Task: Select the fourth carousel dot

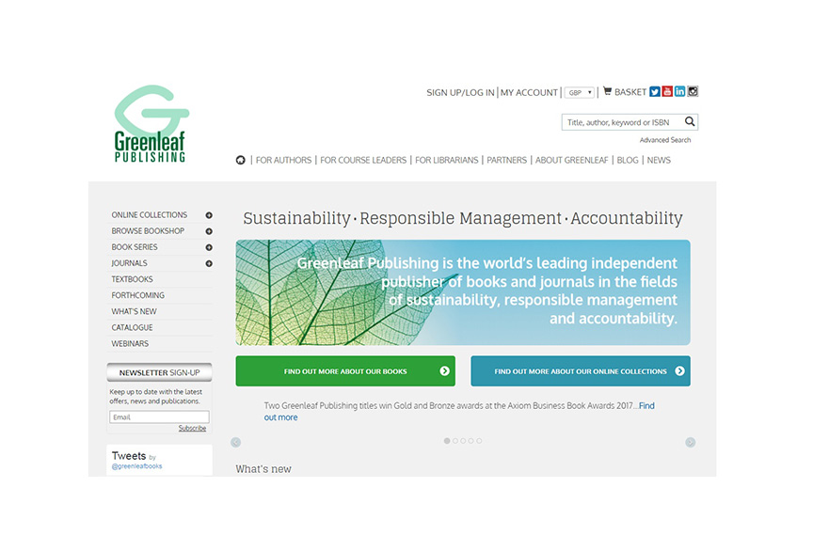Action: [471, 441]
